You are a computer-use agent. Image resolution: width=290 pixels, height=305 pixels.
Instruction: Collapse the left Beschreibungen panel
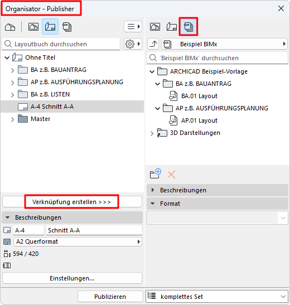[8, 217]
